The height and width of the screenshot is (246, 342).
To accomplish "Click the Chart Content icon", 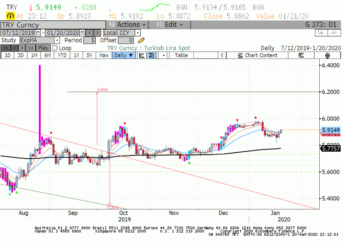I will pyautogui.click(x=240, y=55).
